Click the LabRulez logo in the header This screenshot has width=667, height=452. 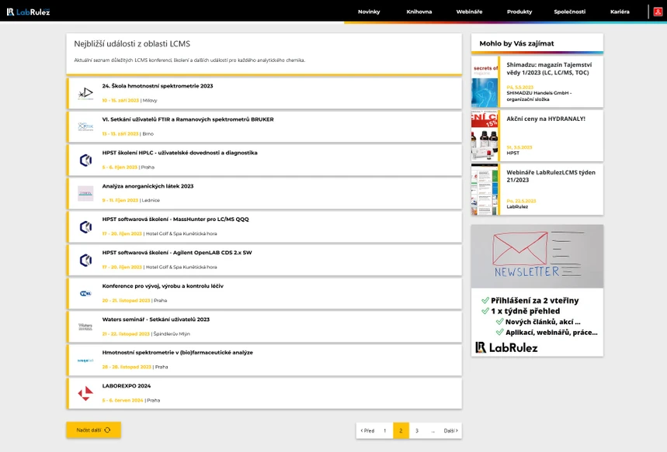(29, 12)
